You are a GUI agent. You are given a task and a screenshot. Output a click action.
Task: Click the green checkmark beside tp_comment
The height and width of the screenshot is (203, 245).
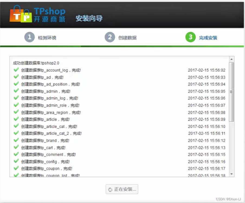pos(15,154)
